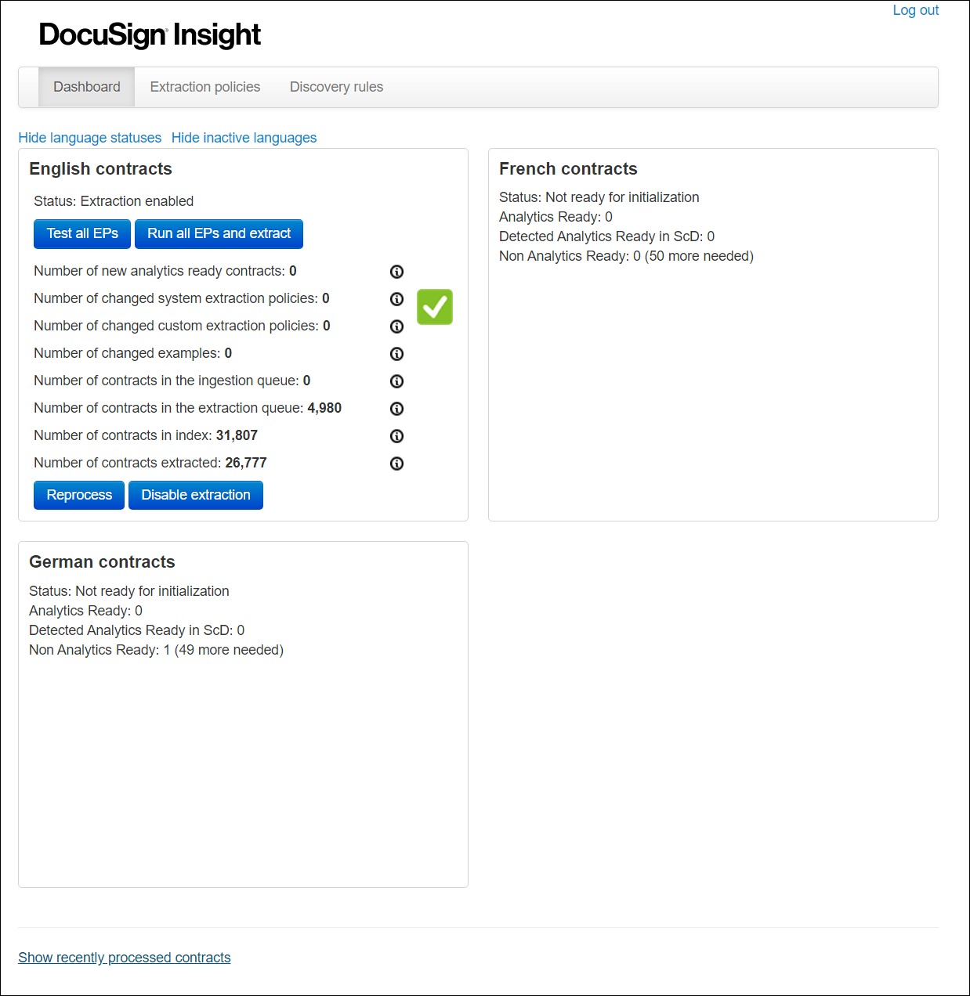This screenshot has width=970, height=996.
Task: Click info icon for new analytics ready contracts
Action: (396, 271)
